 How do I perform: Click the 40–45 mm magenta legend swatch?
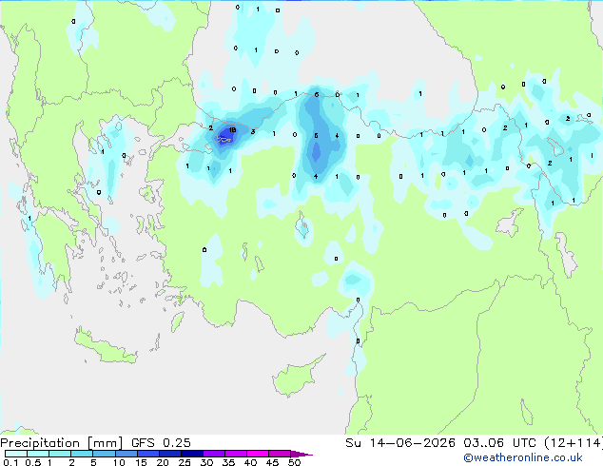(x=258, y=454)
